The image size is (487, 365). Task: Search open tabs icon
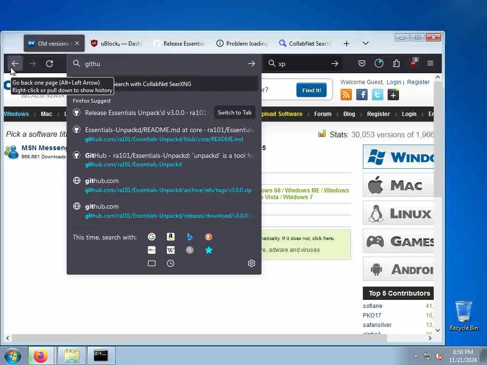tap(152, 263)
